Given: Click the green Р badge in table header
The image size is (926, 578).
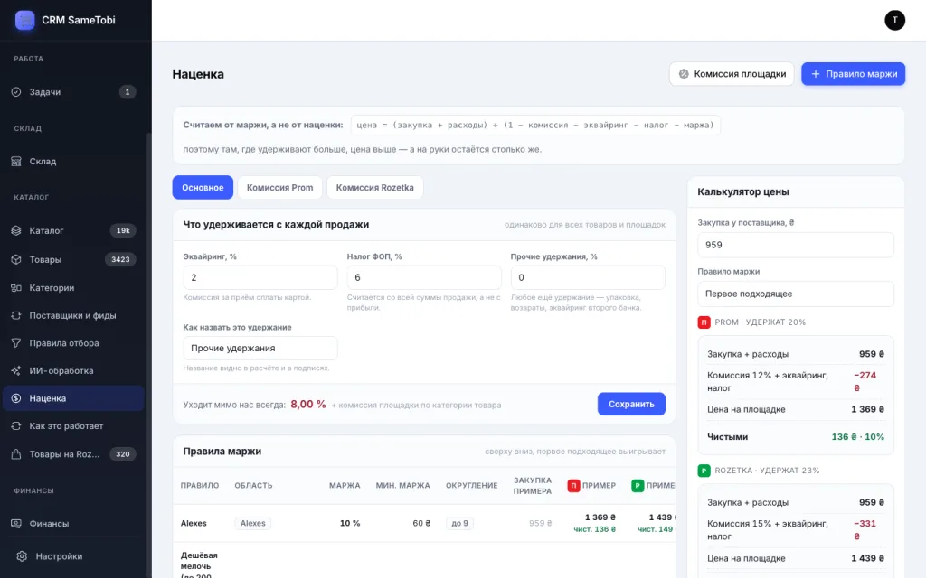Looking at the screenshot, I should coord(638,485).
